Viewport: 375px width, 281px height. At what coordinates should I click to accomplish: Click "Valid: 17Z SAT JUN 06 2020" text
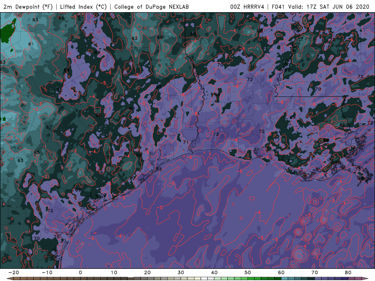tap(329, 7)
